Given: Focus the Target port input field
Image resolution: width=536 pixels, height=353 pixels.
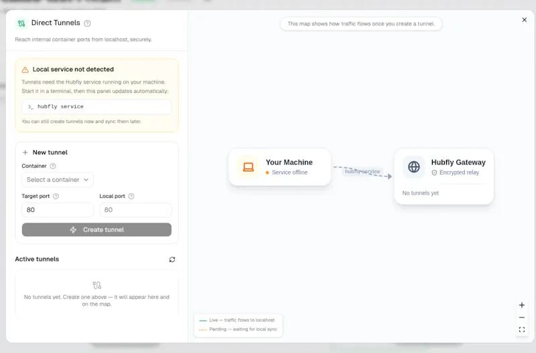Looking at the screenshot, I should [58, 210].
